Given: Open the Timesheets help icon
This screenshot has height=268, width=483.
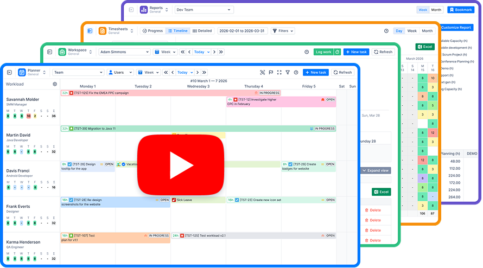Looking at the screenshot, I should point(386,31).
